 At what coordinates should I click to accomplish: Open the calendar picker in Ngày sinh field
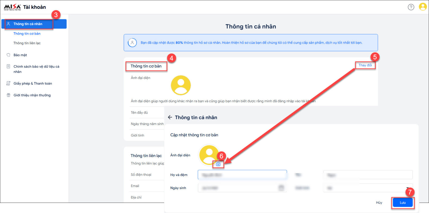tap(281, 188)
